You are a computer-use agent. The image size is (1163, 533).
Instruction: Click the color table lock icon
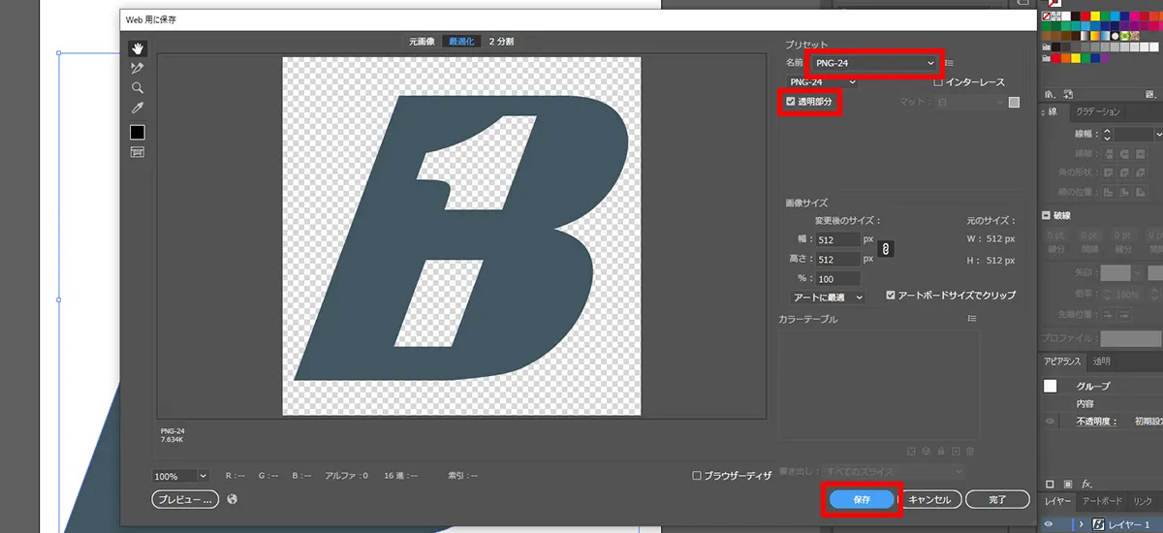point(941,452)
